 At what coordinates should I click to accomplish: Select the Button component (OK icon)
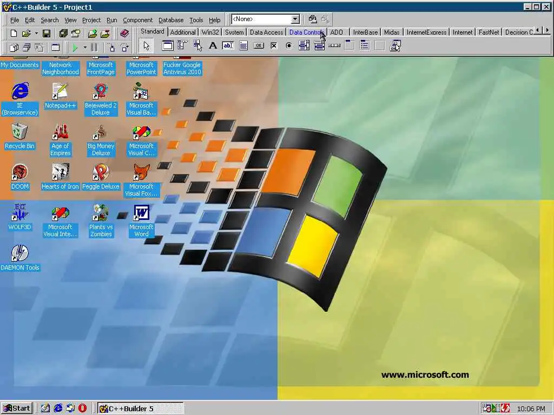coord(259,45)
